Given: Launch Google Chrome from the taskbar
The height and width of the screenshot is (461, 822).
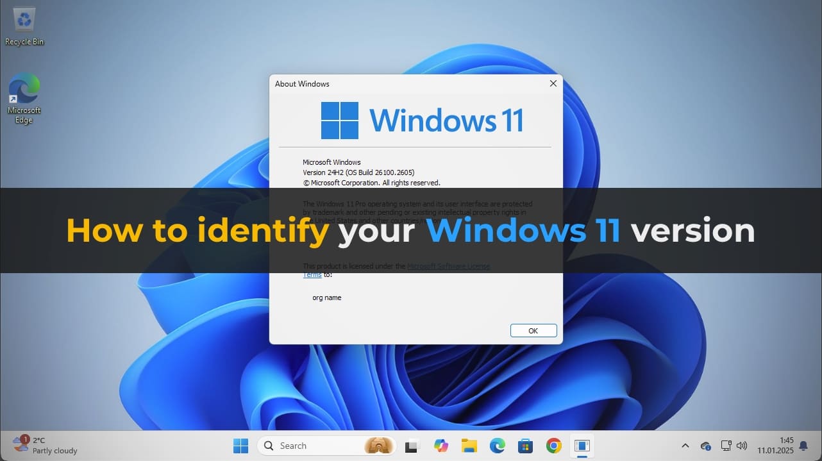Looking at the screenshot, I should tap(554, 446).
